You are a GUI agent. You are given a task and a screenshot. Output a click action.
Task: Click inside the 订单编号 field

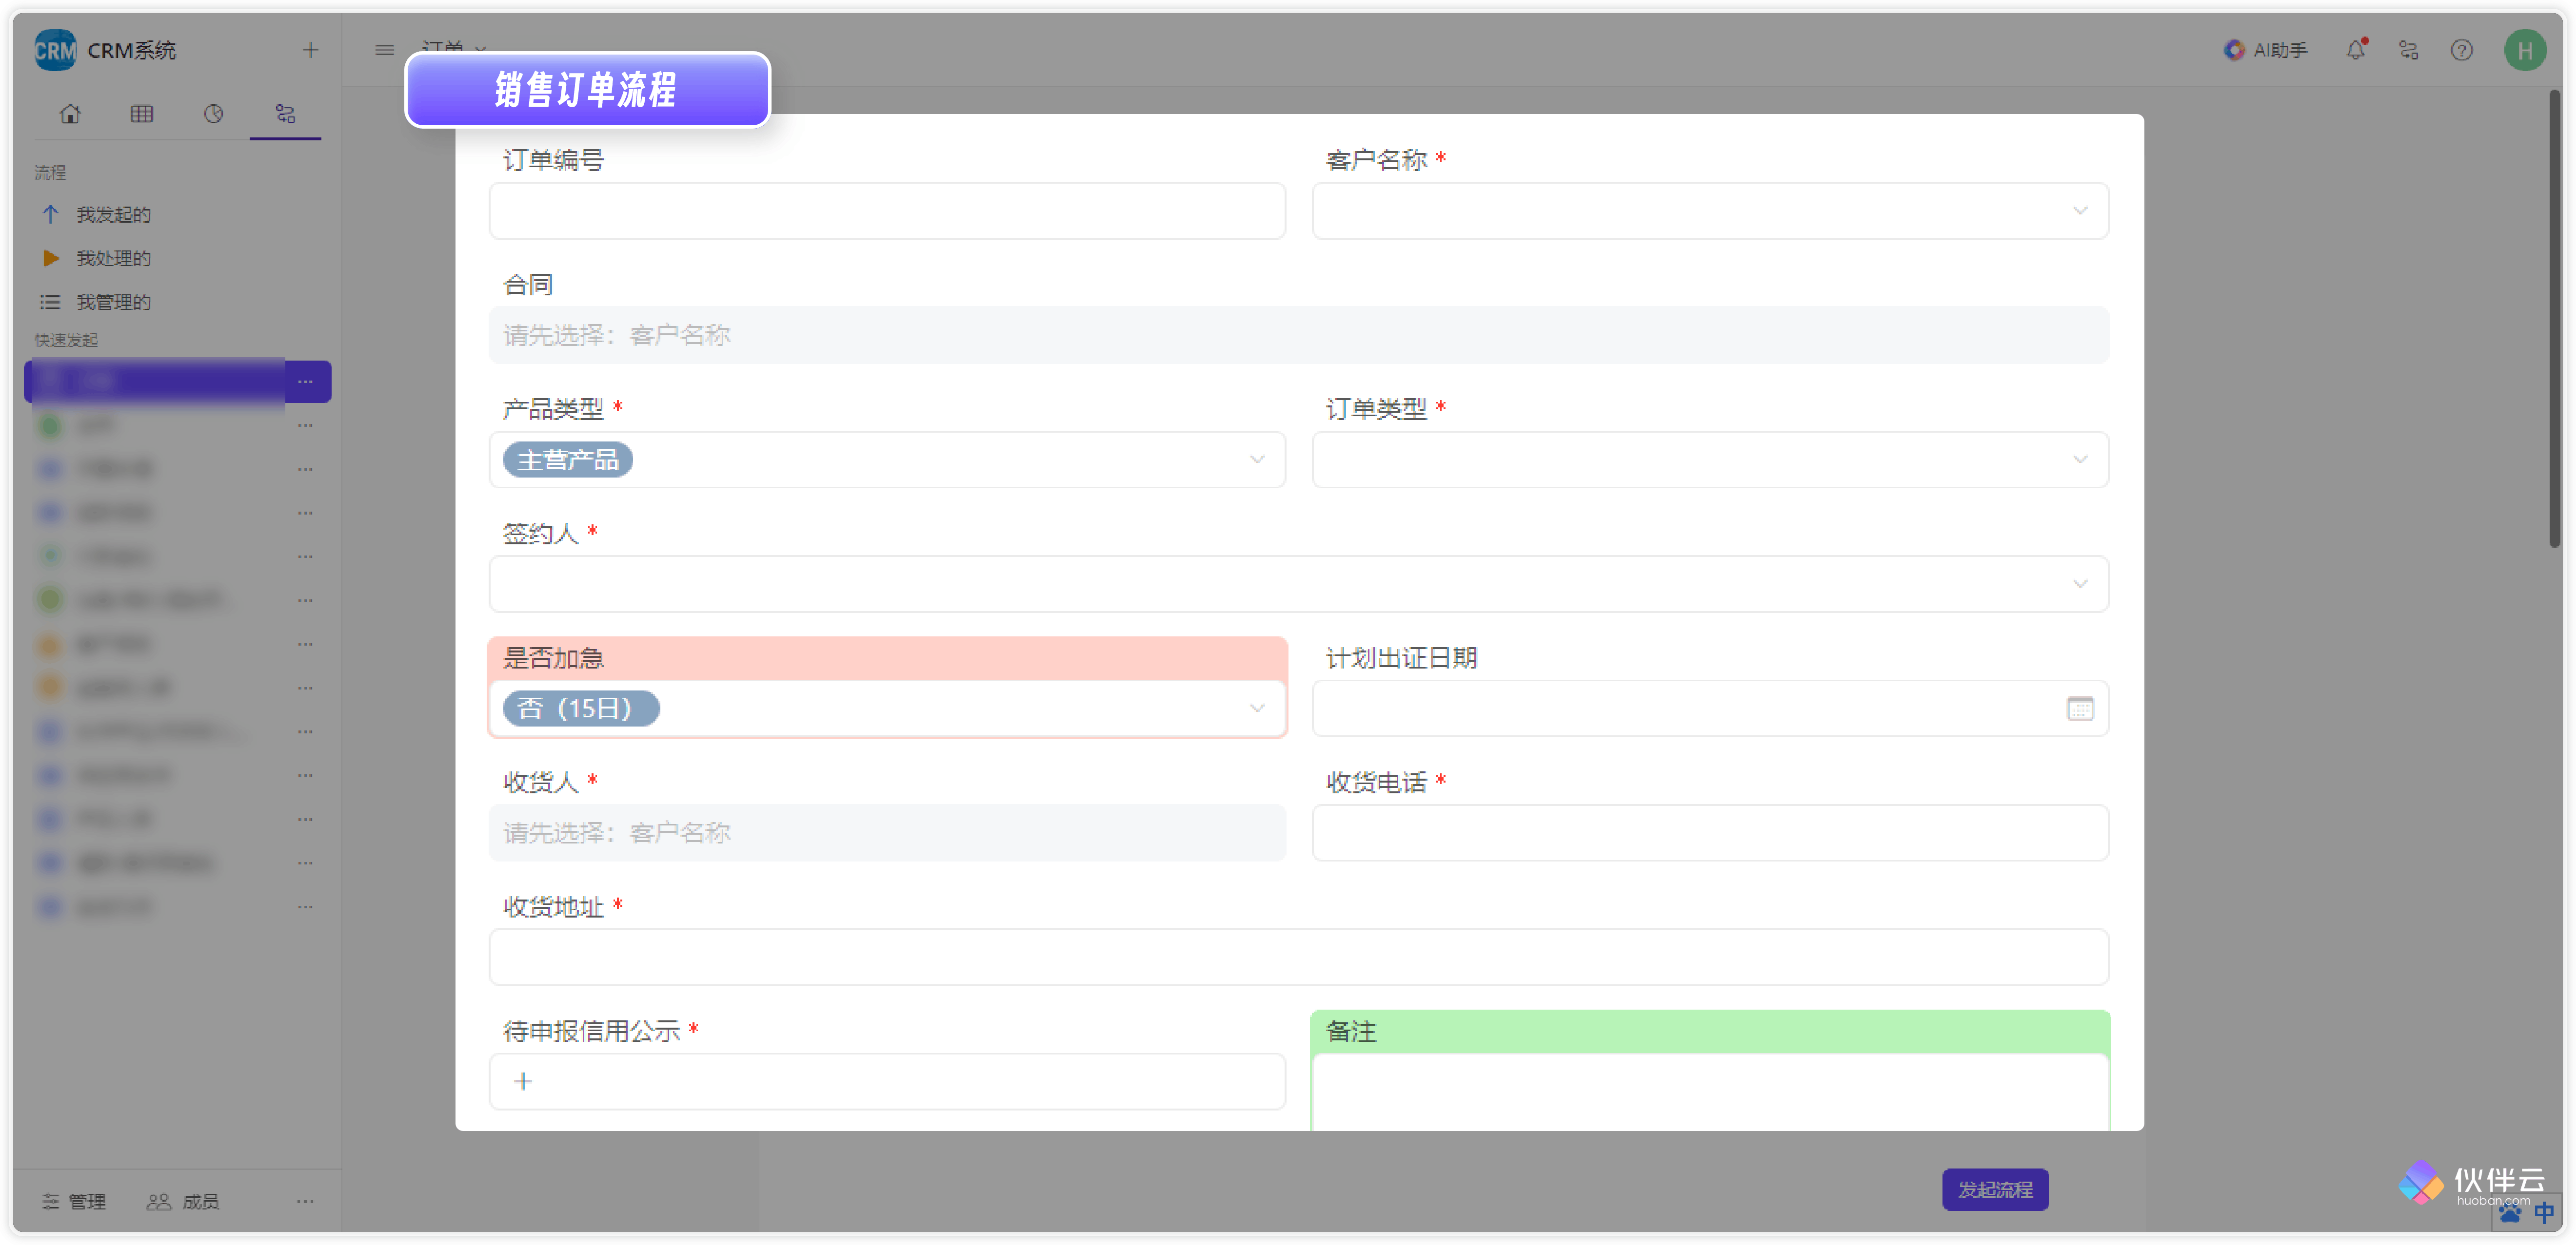(x=887, y=211)
